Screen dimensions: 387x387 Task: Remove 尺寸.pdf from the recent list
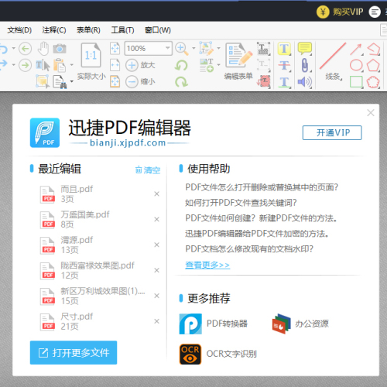(x=156, y=321)
